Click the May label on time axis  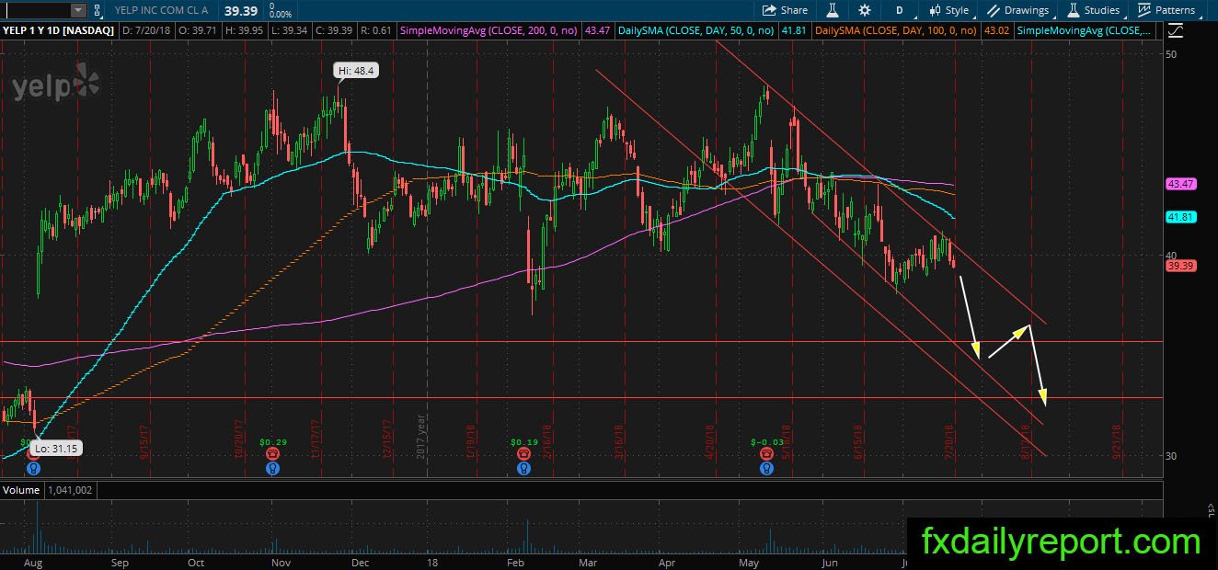pos(750,561)
